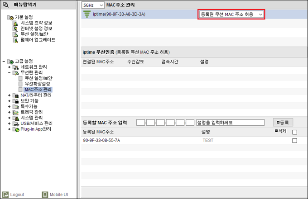Image resolution: width=308 pixels, height=199 pixels.
Task: Click the 설명을 입력하세요 description field
Action: pos(230,123)
